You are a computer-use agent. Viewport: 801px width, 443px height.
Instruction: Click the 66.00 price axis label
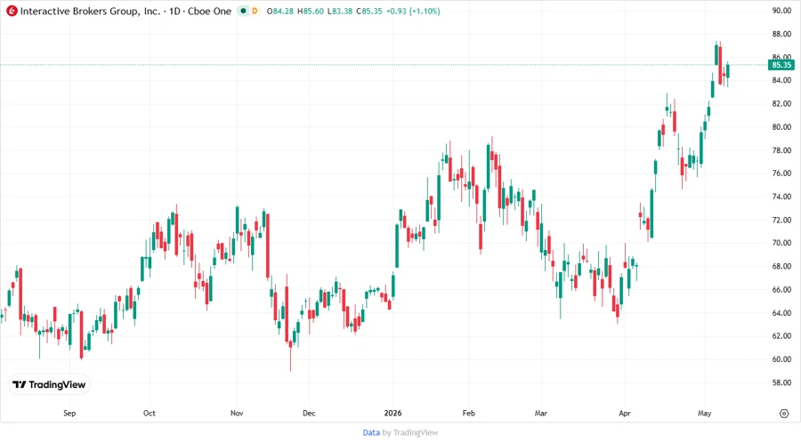pyautogui.click(x=781, y=289)
